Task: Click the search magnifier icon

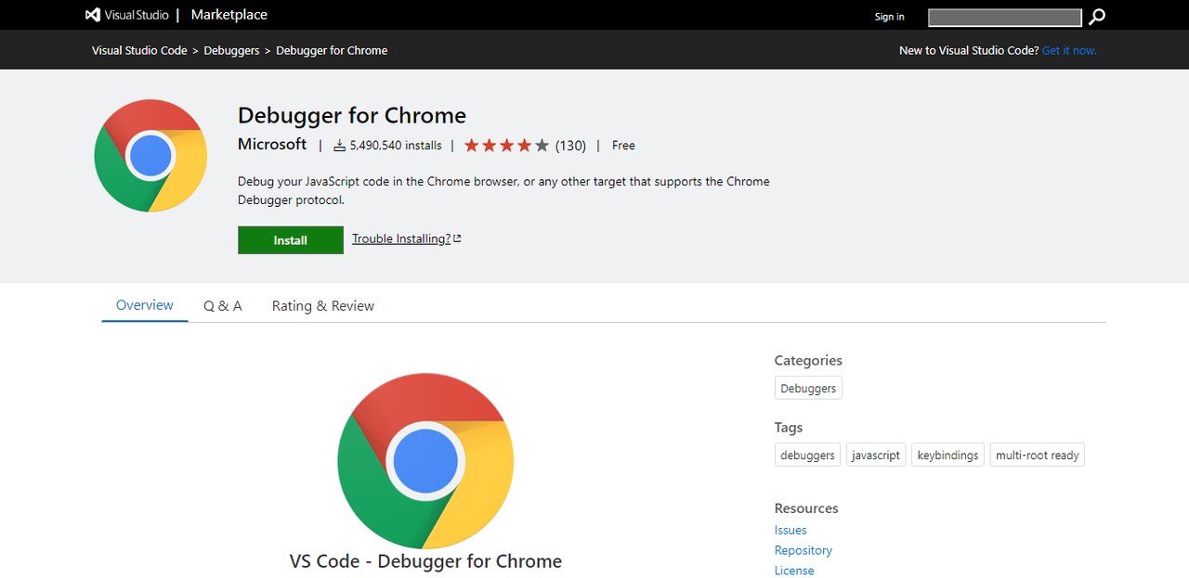Action: point(1097,17)
